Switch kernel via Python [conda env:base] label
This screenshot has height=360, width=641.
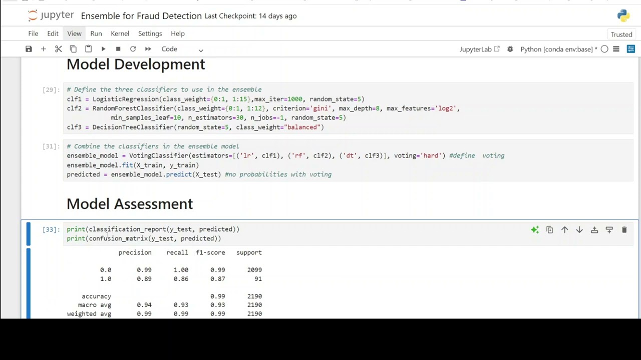558,49
